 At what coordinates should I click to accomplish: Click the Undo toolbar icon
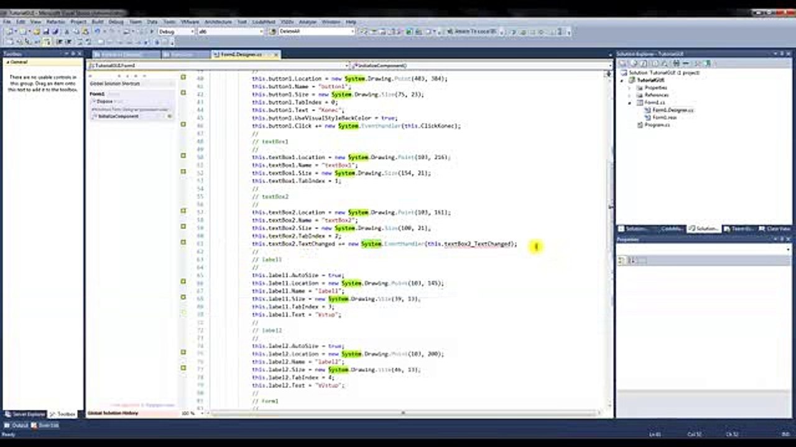97,31
